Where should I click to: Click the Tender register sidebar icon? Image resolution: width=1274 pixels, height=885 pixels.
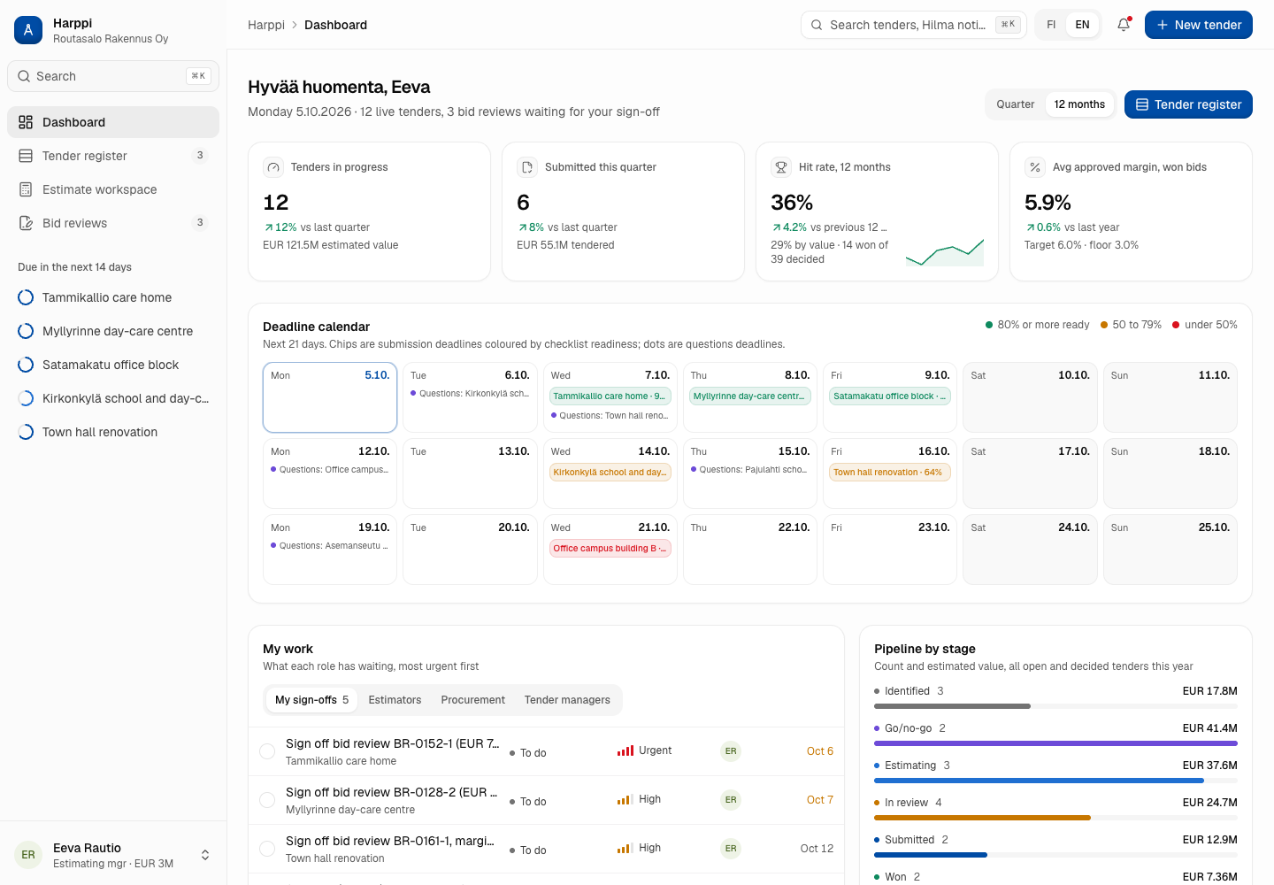coord(26,156)
